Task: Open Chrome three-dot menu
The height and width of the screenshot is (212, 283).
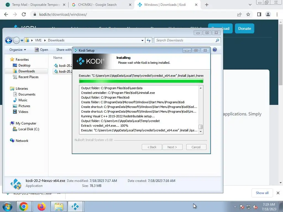Action: [277, 14]
